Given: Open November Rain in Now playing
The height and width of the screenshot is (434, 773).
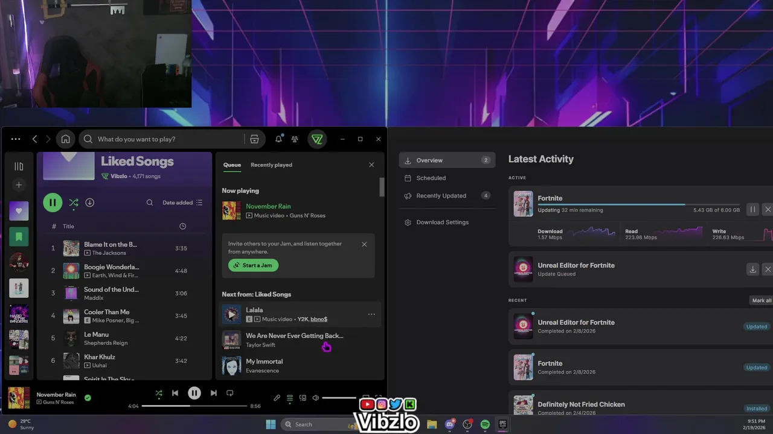Looking at the screenshot, I should (268, 206).
